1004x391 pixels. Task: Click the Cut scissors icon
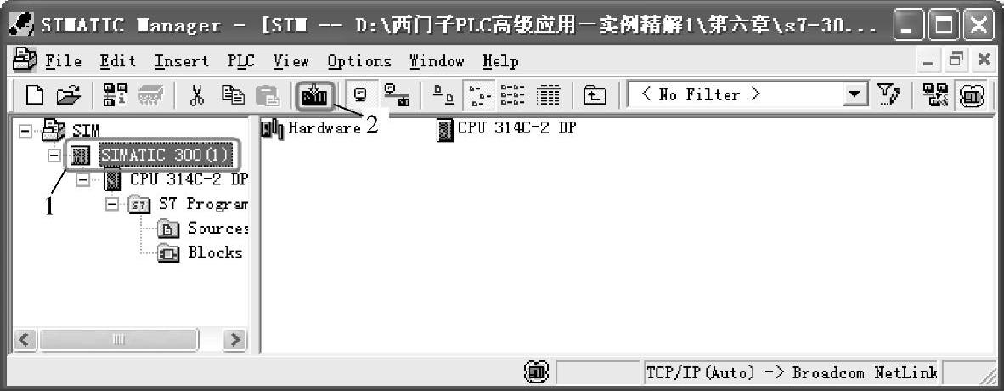(197, 95)
